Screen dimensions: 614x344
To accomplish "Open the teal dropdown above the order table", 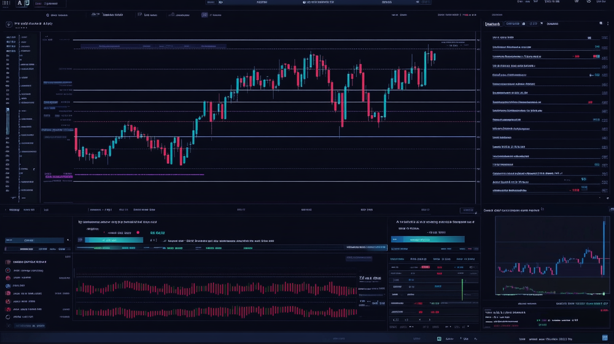I will click(419, 240).
